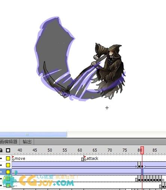Toggle the lock dot of the tweened layer
The width and height of the screenshot is (166, 190).
[1, 165]
